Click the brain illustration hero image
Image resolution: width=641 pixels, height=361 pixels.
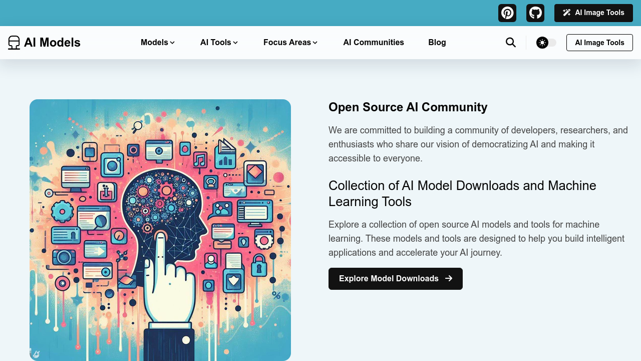[160, 230]
